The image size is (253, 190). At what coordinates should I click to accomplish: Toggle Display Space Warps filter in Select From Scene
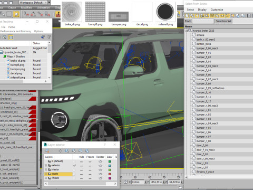click(212, 16)
